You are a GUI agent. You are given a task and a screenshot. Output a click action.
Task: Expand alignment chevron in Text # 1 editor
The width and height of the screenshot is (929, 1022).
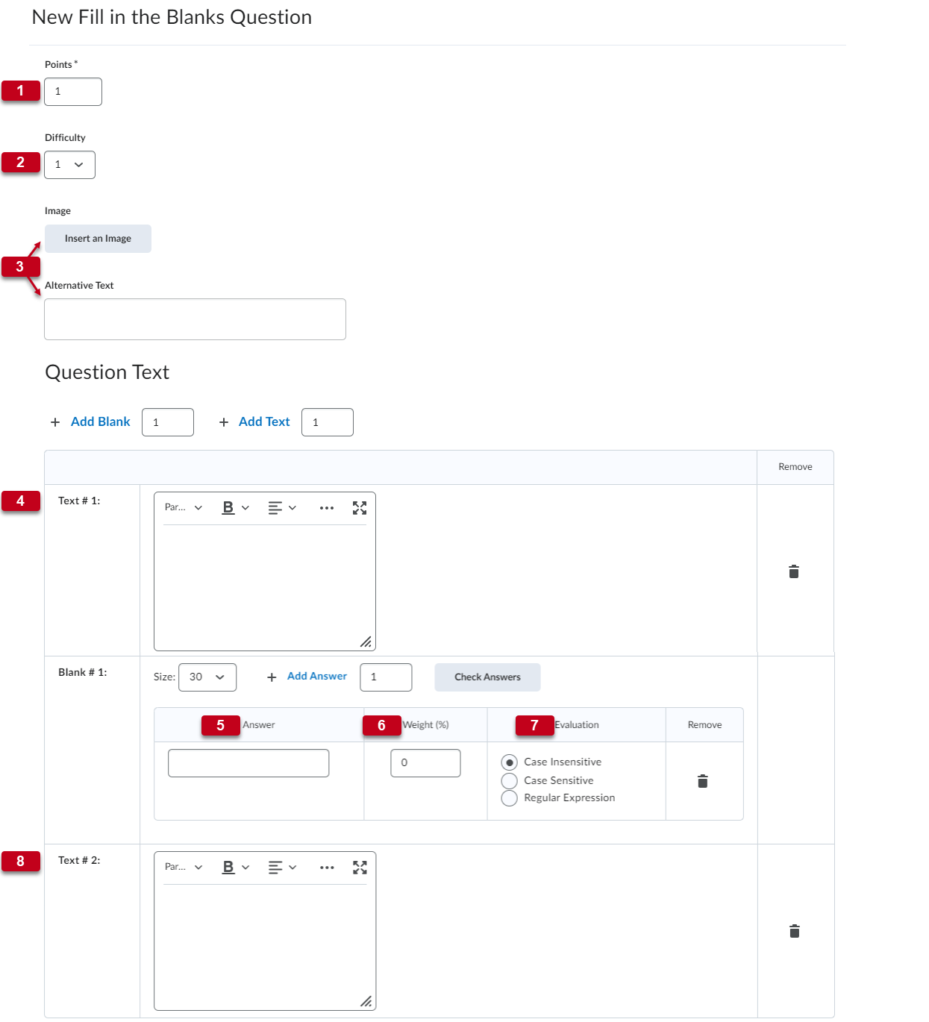point(293,508)
